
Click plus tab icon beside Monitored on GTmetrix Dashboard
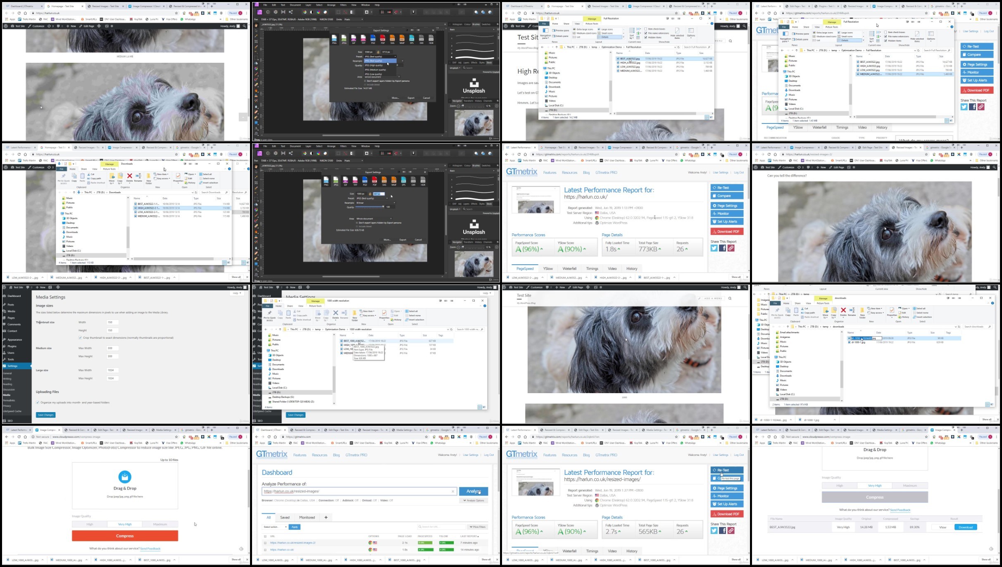(326, 517)
